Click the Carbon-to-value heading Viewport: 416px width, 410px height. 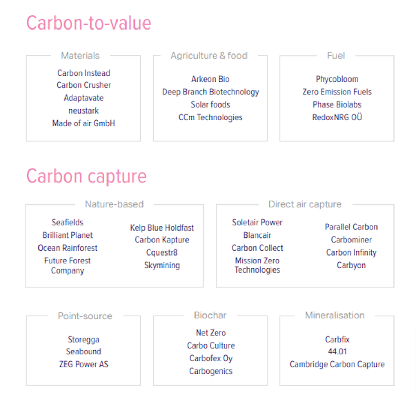click(89, 23)
